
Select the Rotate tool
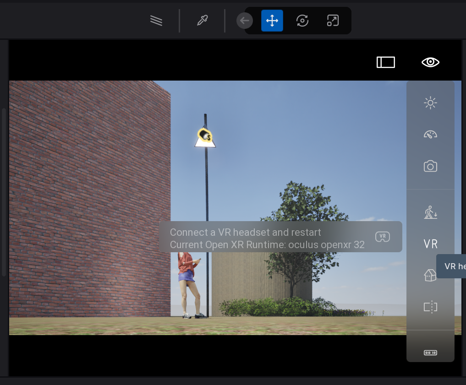pos(302,21)
